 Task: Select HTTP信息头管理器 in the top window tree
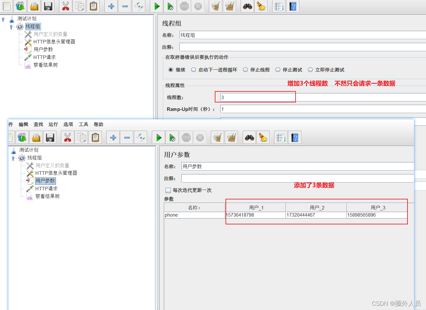click(54, 42)
